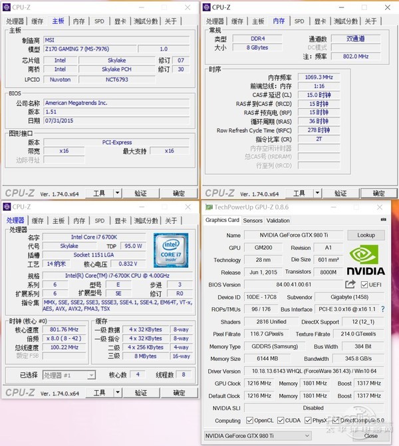This screenshot has height=446, width=399.
Task: Click the American Megatrends Inc. BIOS company field
Action: (116, 103)
